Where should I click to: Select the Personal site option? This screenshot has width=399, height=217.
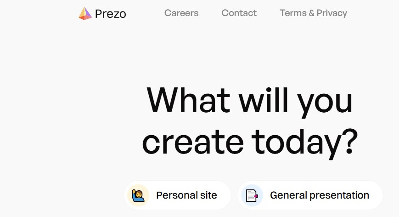(178, 195)
